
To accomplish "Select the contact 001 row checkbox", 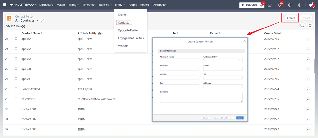I will (16, 109).
